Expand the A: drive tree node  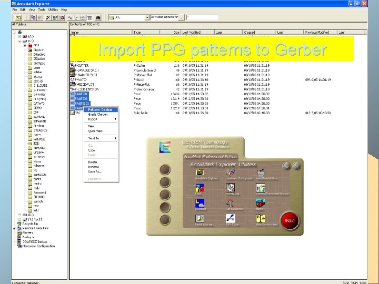click(x=19, y=36)
